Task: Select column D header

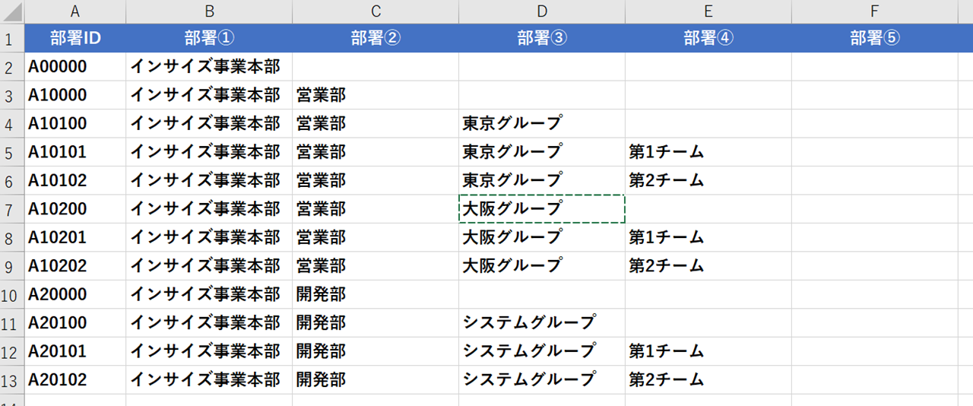Action: [x=542, y=11]
